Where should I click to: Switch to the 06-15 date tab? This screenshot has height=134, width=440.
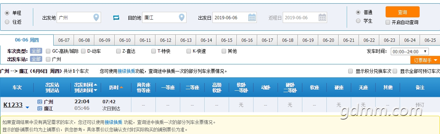pyautogui.click(x=226, y=40)
